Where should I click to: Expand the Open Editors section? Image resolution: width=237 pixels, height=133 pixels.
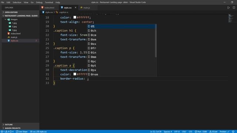point(20,12)
